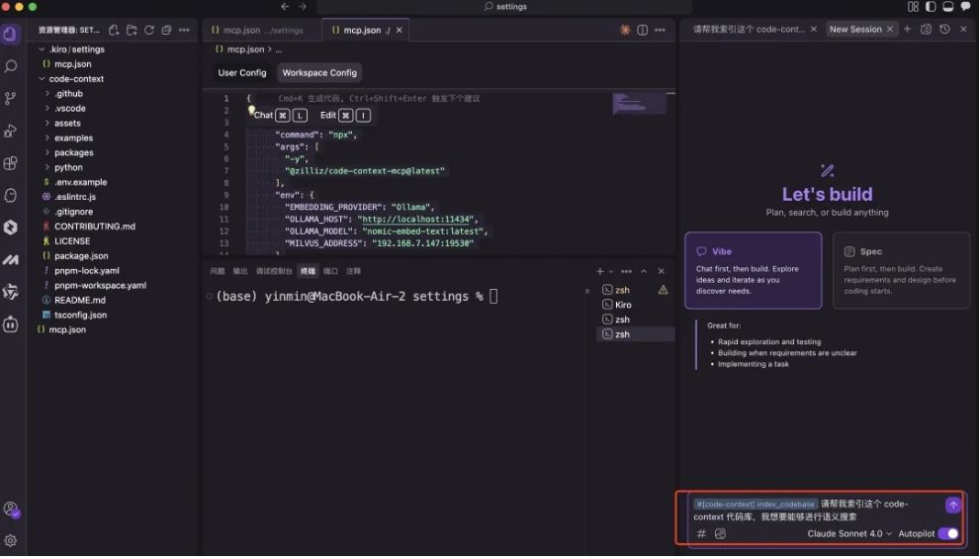Click the Edit ⌘I inline action

(x=345, y=116)
